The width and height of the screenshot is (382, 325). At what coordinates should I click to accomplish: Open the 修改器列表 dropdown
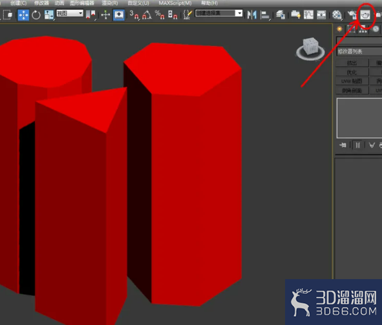pos(359,52)
